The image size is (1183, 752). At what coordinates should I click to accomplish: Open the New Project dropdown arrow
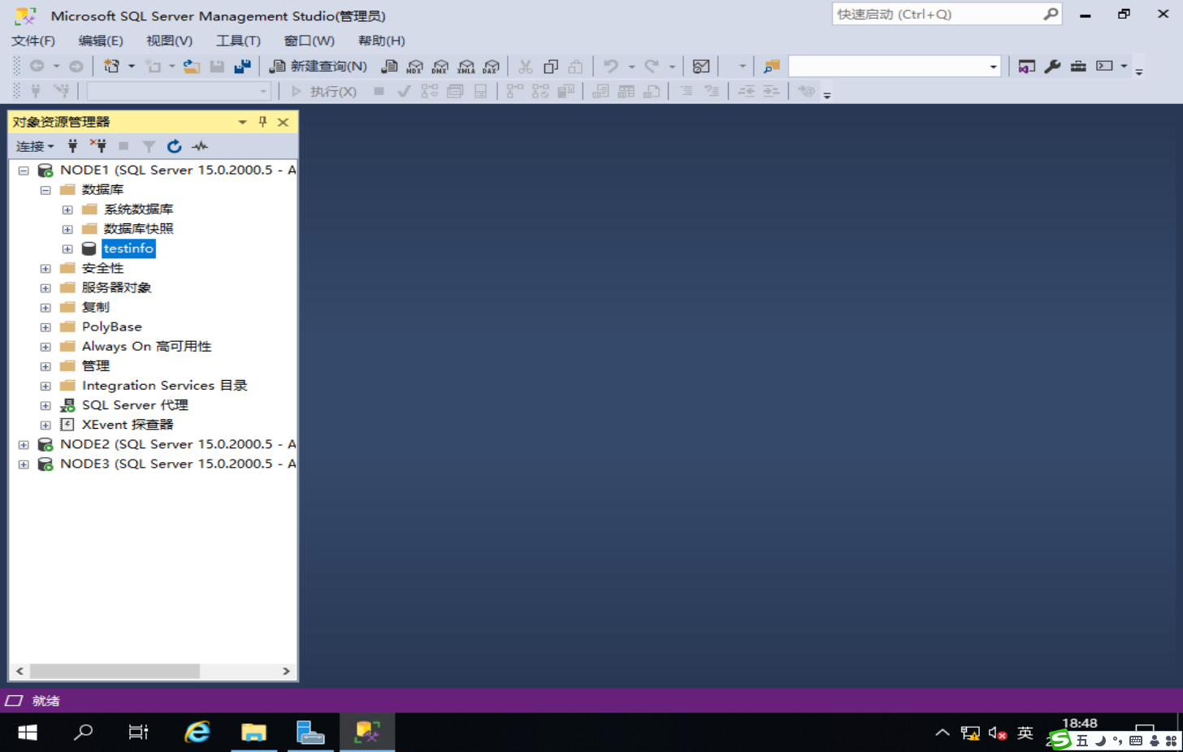[132, 67]
